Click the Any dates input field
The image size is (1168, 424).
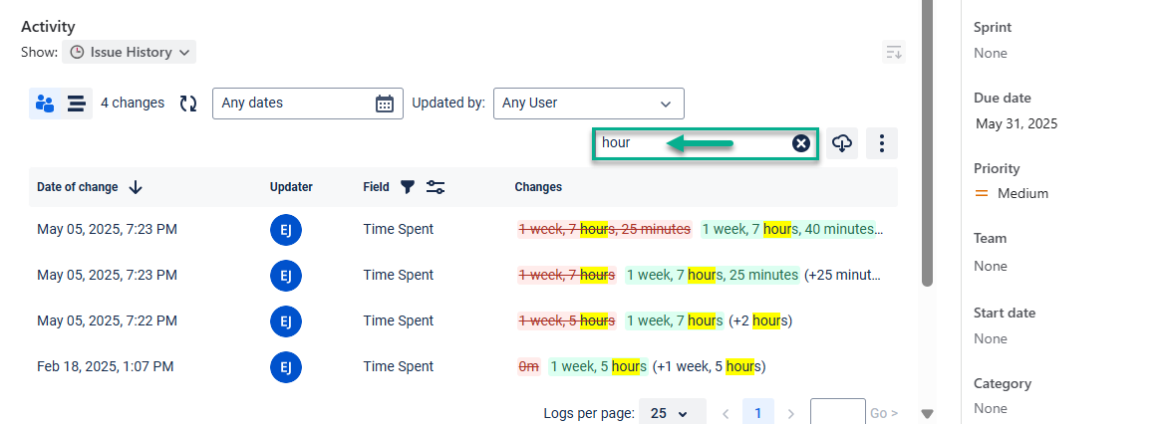pyautogui.click(x=295, y=104)
